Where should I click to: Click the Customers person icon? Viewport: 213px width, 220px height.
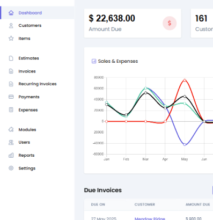coord(11,26)
